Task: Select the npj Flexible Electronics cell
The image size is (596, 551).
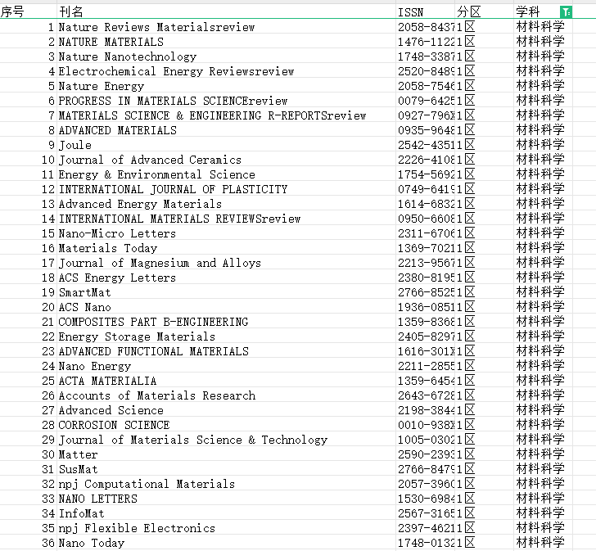Action: pos(226,528)
